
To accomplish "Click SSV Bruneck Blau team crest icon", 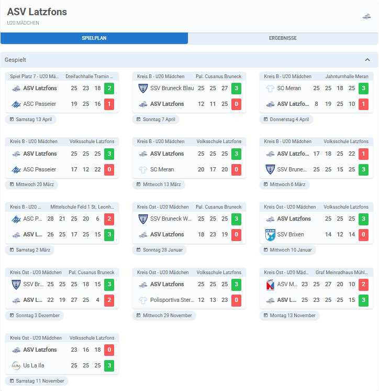I will coord(143,89).
